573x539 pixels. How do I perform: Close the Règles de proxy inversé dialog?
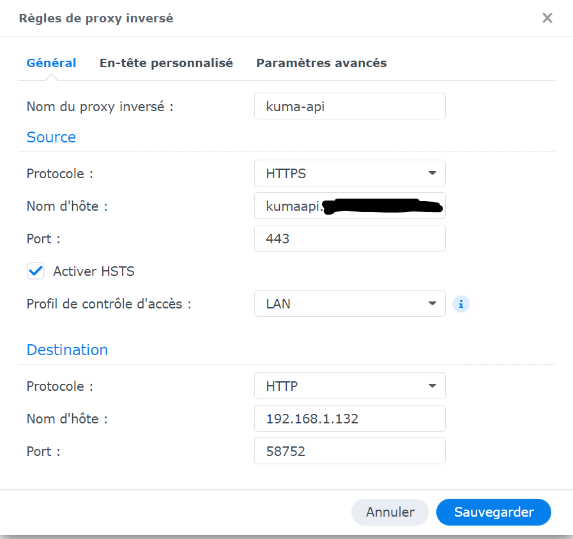click(x=547, y=18)
